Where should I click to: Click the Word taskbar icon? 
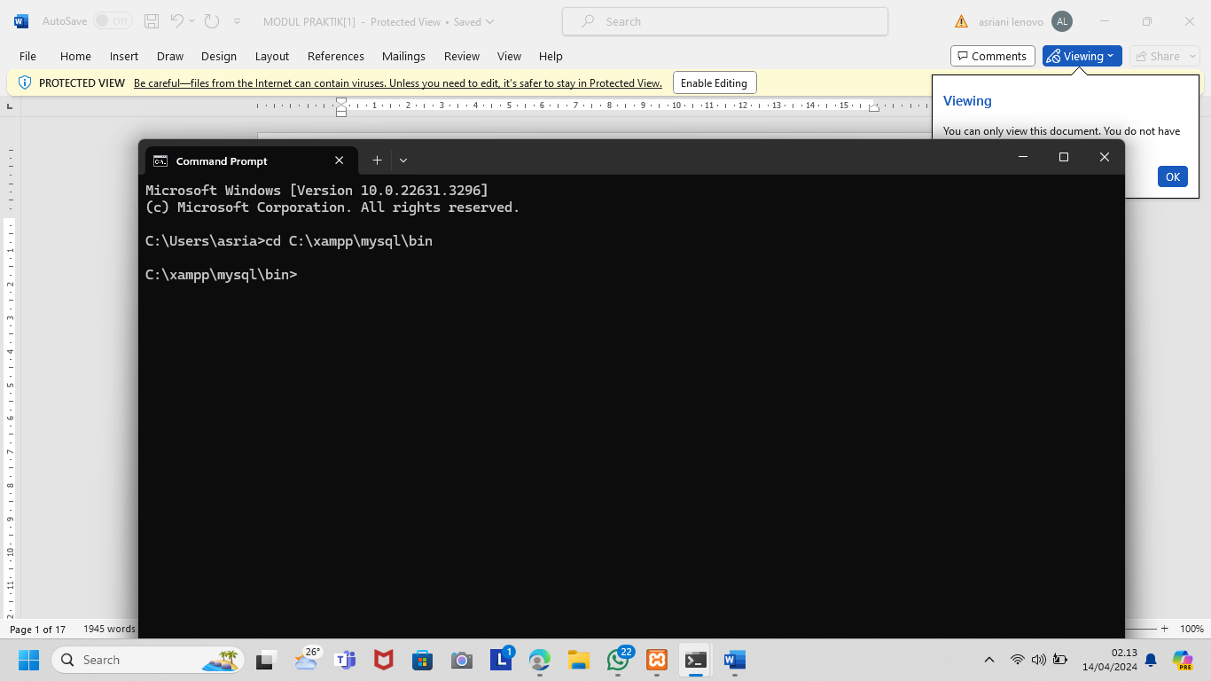pyautogui.click(x=735, y=660)
